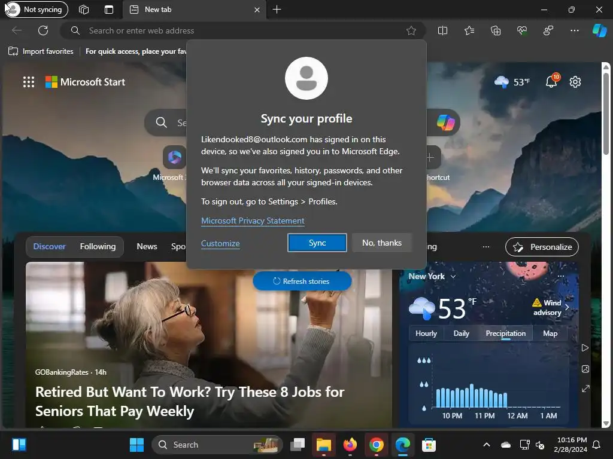The image size is (613, 459).
Task: Open the Retired But Want To Work article
Action: (190, 401)
